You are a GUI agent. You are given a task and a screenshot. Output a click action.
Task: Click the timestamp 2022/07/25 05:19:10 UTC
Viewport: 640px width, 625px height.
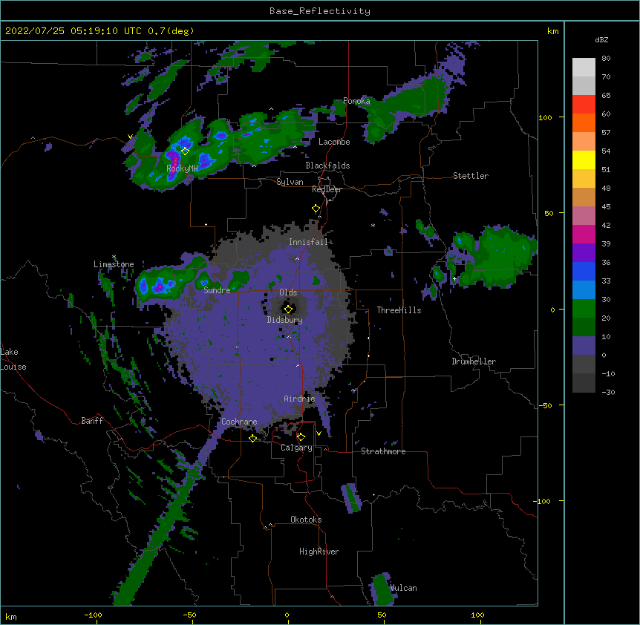74,31
